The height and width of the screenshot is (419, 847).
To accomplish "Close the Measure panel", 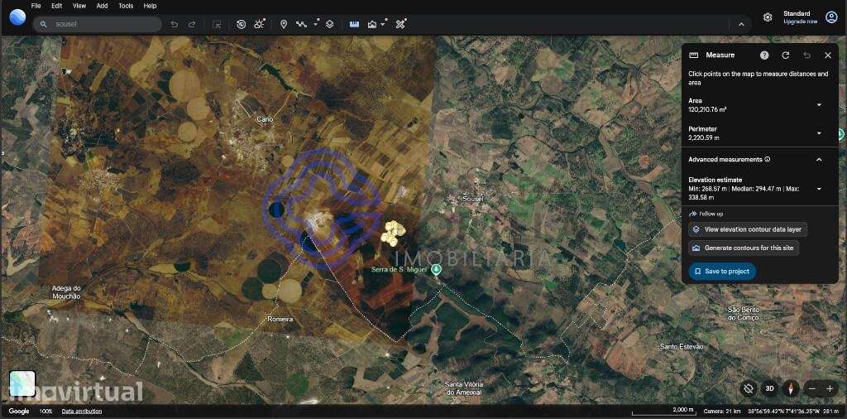I will click(828, 55).
